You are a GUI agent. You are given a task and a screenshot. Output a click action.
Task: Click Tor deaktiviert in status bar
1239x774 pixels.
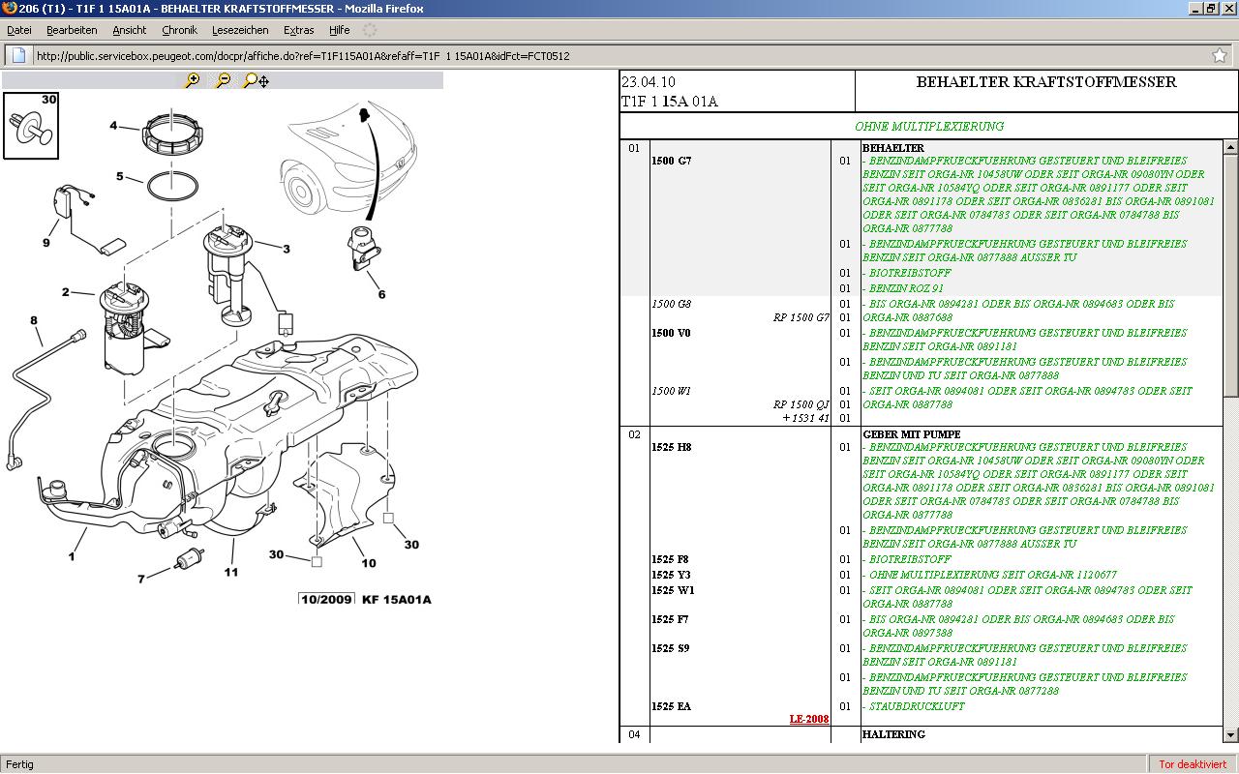pos(1192,764)
